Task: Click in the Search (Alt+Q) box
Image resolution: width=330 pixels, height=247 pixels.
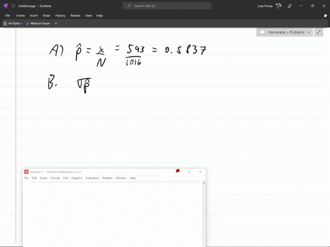Action: coord(167,6)
